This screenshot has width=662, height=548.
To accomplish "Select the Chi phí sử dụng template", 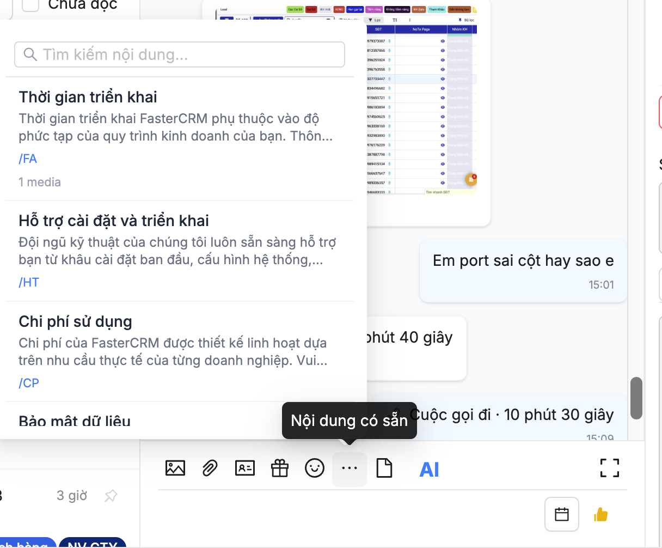I will 180,351.
